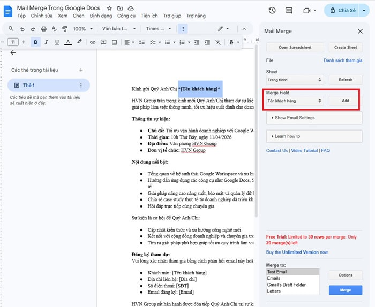Image resolution: width=375 pixels, height=307 pixels.
Task: Open the Merge Field dropdown
Action: (x=295, y=101)
